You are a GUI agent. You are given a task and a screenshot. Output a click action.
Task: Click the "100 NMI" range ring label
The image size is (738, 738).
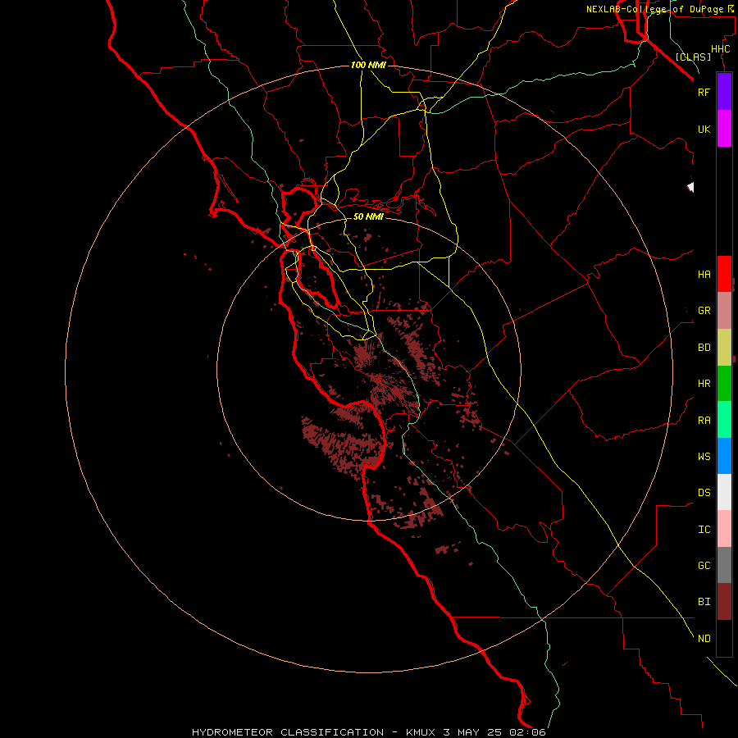tap(368, 65)
